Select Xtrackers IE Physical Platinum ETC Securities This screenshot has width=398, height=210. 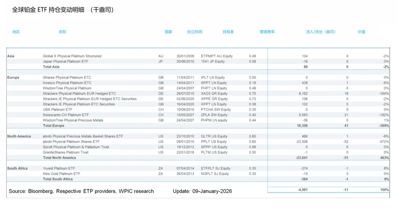tap(79, 104)
